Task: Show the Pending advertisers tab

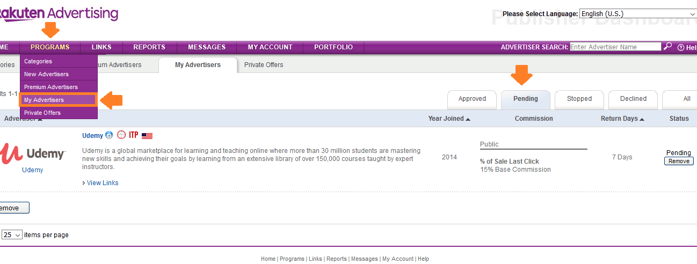Action: [526, 99]
